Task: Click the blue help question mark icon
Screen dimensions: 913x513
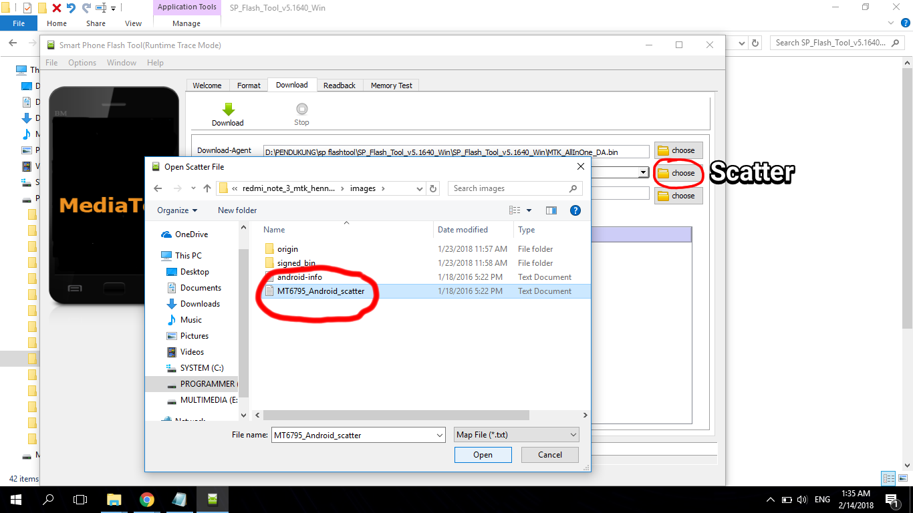Action: 575,210
